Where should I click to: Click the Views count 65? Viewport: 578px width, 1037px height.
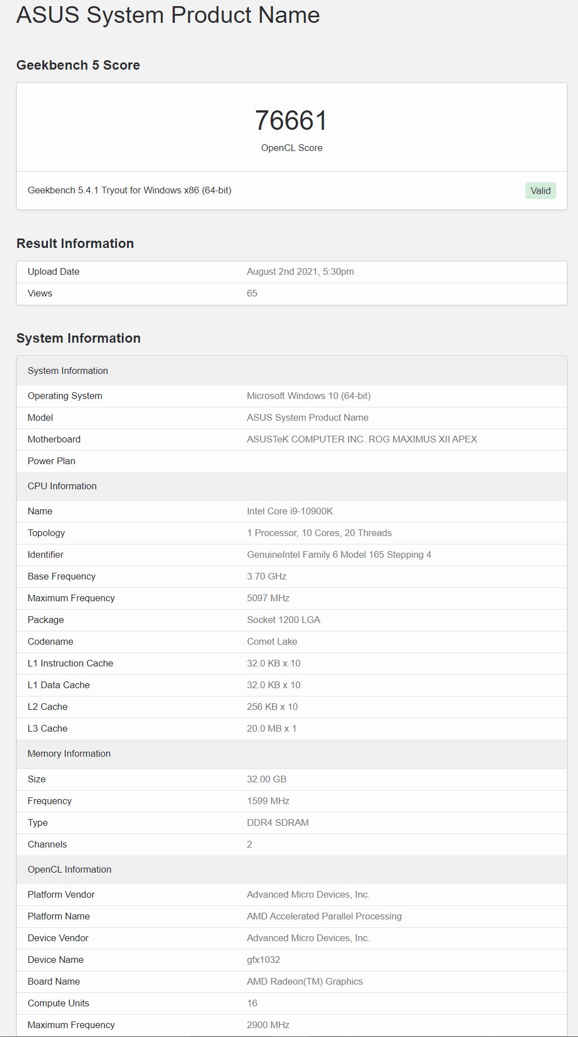252,293
